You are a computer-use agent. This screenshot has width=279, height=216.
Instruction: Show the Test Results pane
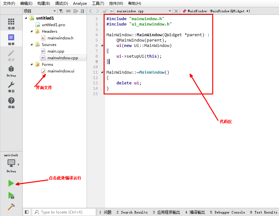[x=264, y=212]
